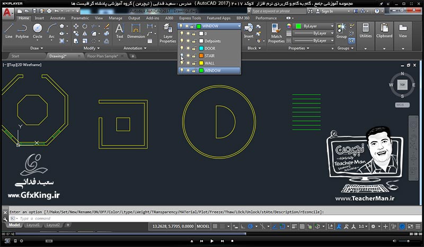Switch to the Parametric ribbon tab
The width and height of the screenshot is (424, 247).
tap(80, 18)
